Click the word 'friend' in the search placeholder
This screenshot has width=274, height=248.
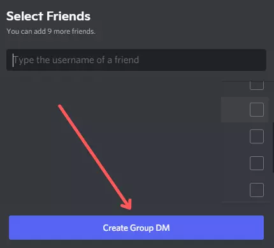(127, 60)
